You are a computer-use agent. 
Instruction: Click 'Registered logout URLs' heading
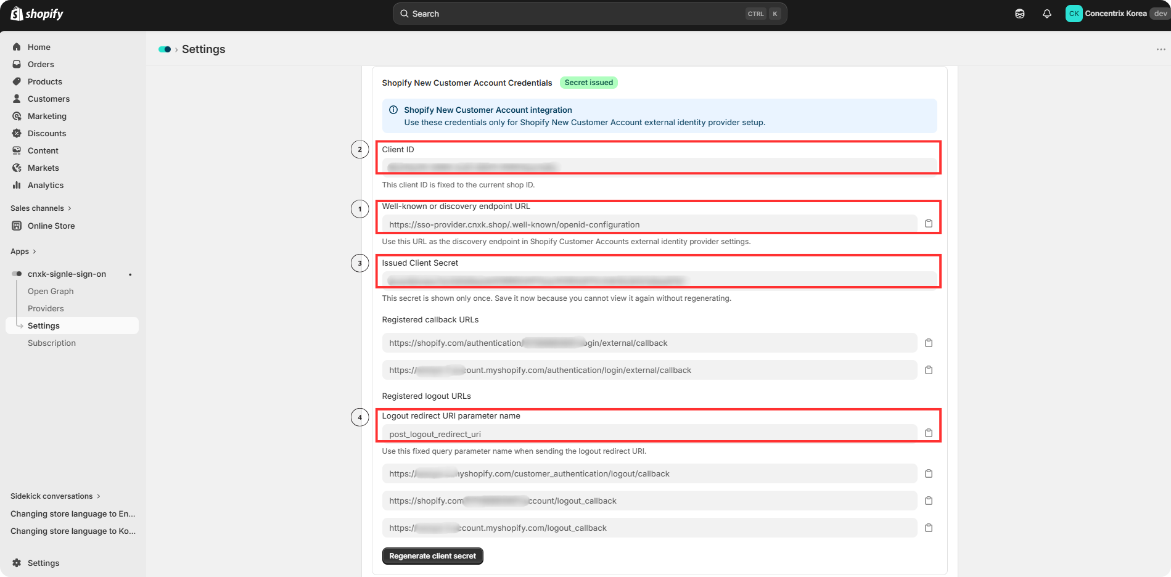tap(427, 396)
